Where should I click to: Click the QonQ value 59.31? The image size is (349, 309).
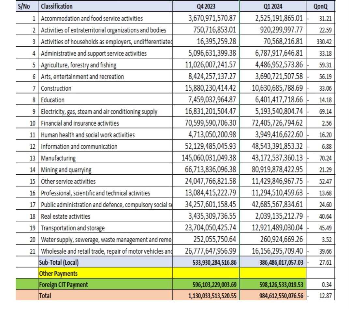pos(325,65)
